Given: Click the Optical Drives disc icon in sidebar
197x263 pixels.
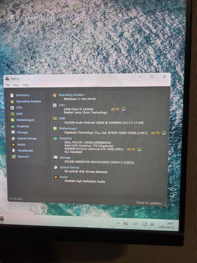Looking at the screenshot, I should click(13, 139).
